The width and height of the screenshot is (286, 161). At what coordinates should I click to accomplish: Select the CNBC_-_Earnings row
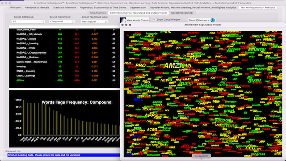click(64, 76)
